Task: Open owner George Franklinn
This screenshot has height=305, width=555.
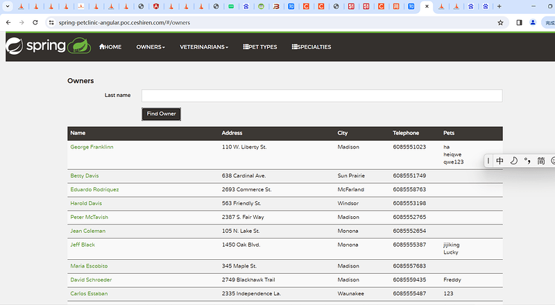Action: [x=92, y=147]
